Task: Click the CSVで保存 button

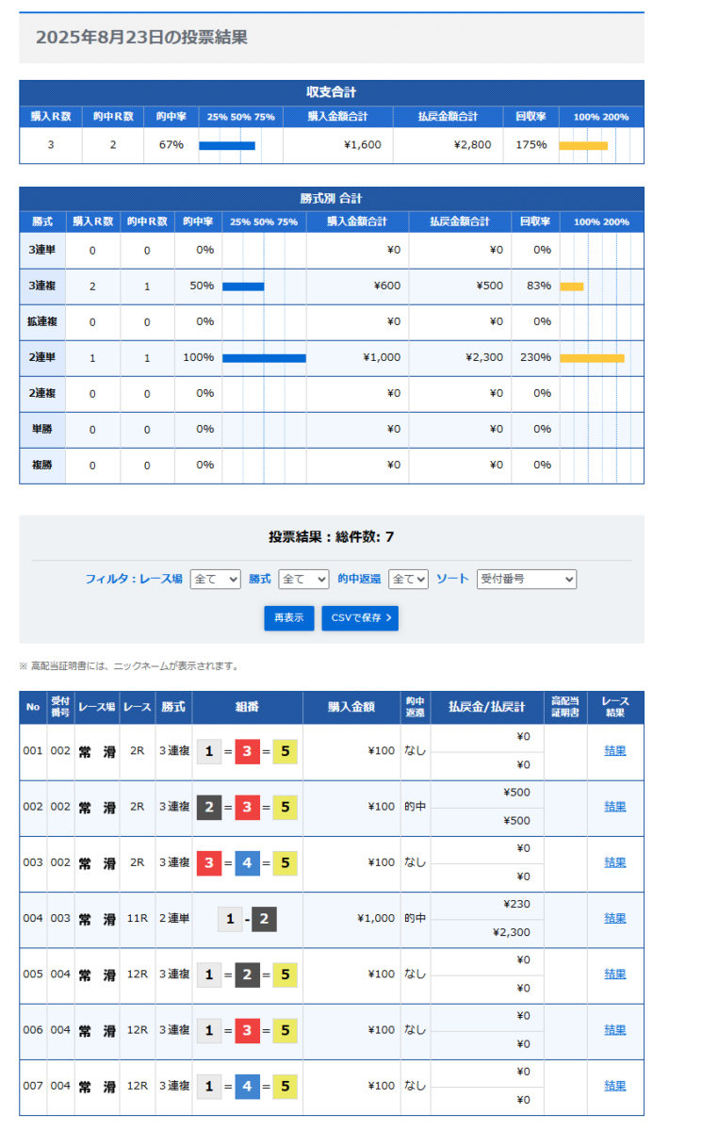Action: 360,618
